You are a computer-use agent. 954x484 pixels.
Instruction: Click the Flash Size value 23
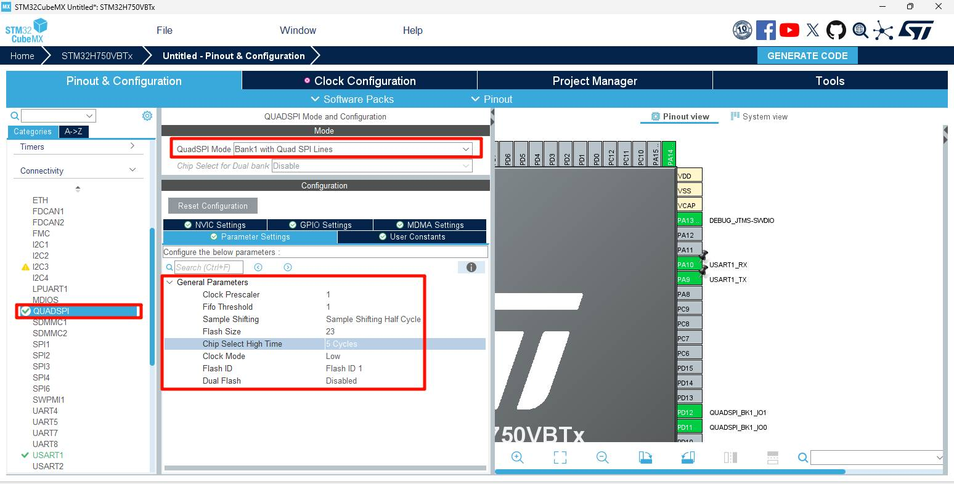click(330, 331)
